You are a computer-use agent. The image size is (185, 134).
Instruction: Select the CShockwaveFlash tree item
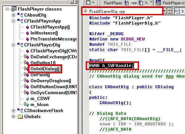[x=44, y=110]
